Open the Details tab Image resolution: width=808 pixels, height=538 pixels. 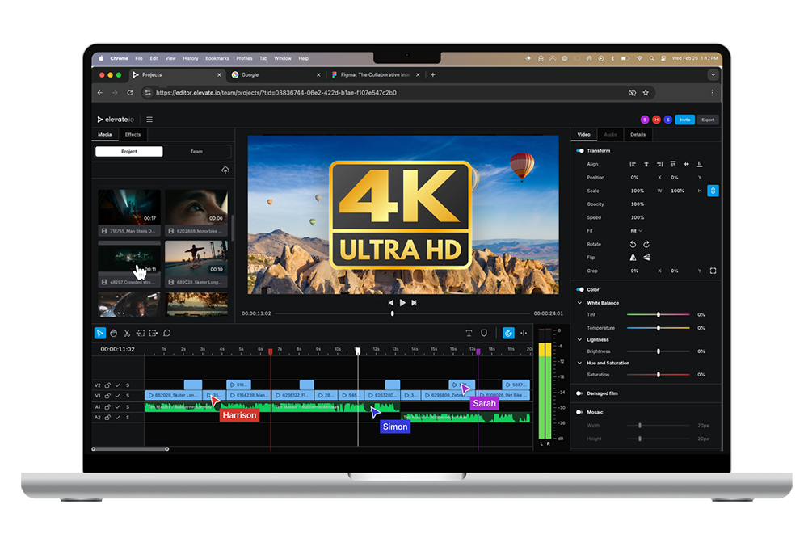pyautogui.click(x=638, y=135)
